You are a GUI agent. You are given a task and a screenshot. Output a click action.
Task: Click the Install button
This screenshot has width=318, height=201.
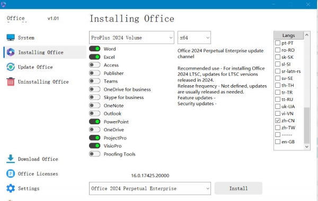pyautogui.click(x=238, y=188)
